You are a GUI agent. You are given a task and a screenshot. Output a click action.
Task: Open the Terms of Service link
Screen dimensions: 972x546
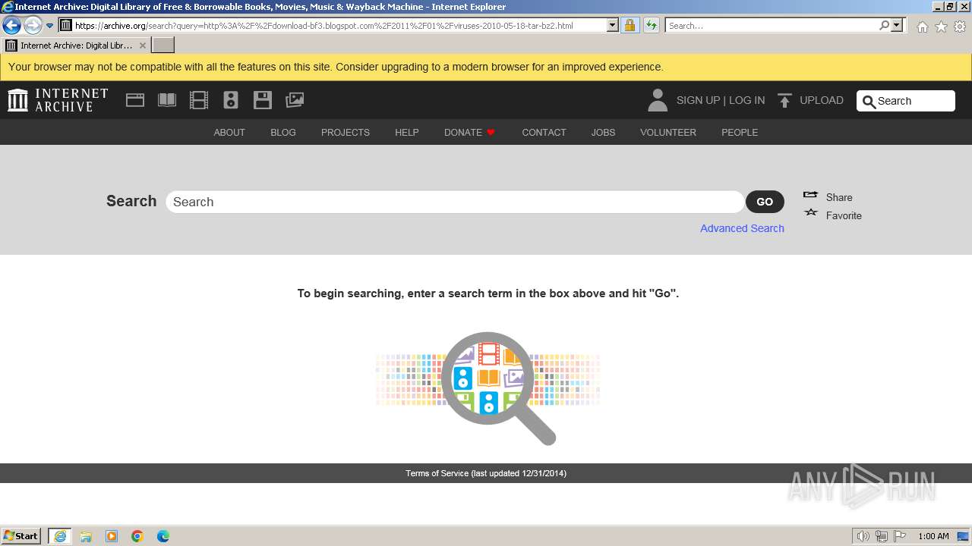(x=437, y=473)
